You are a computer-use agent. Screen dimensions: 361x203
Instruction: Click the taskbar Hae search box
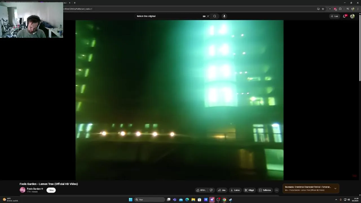[150, 200]
